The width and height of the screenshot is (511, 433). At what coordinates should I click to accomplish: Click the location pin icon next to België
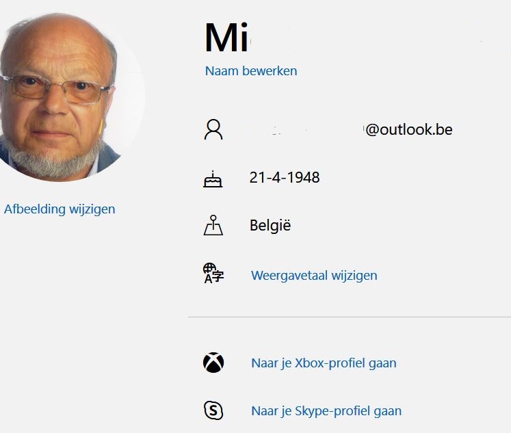pyautogui.click(x=213, y=226)
